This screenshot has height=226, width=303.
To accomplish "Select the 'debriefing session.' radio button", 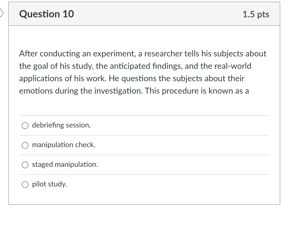I will (25, 125).
